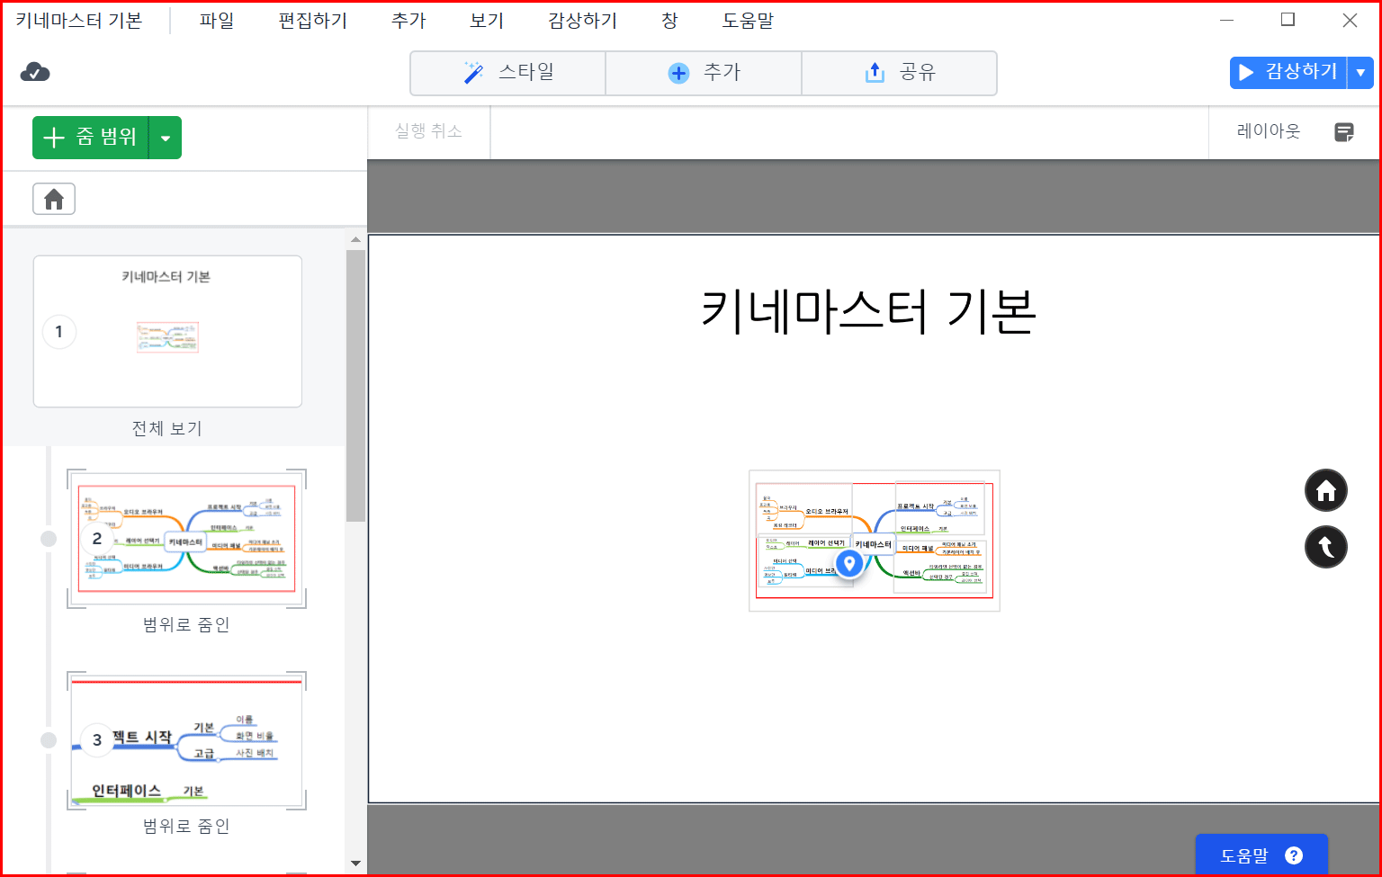
Task: Click the home icon in sidebar
Action: point(54,199)
